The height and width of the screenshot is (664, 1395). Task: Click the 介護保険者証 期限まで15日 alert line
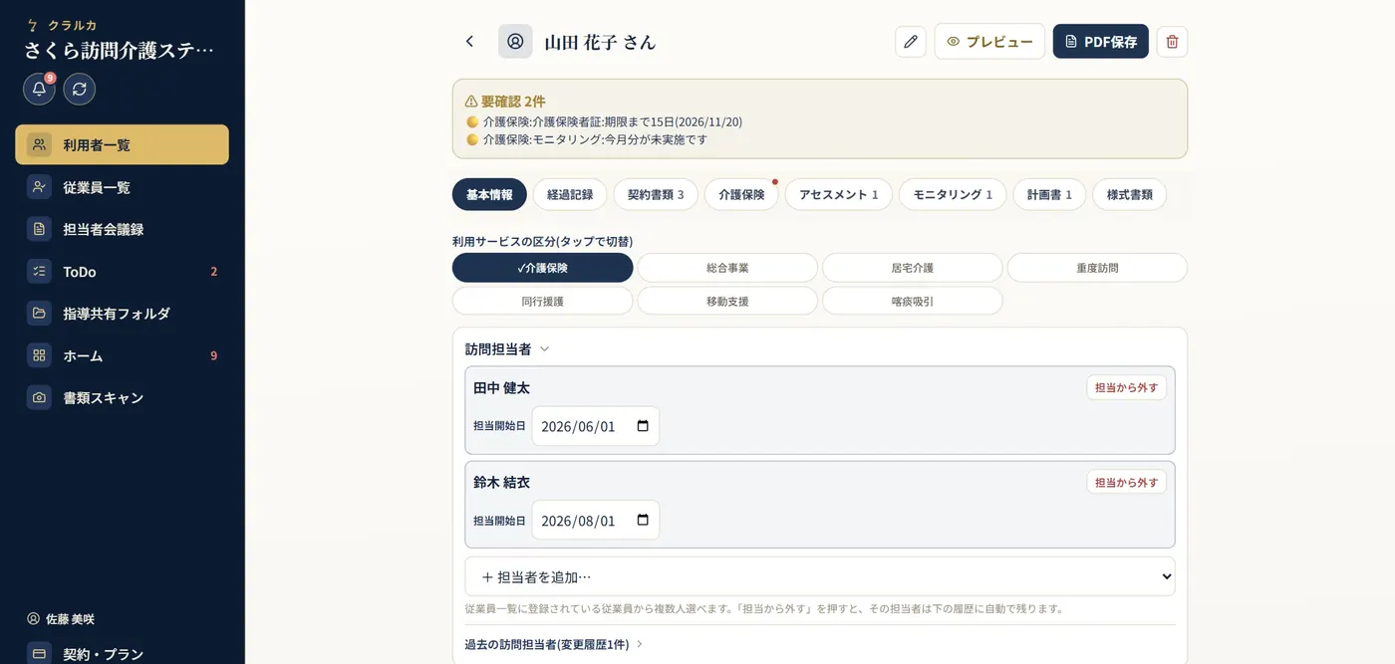tap(604, 121)
